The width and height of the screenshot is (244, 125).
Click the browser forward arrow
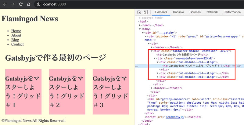pyautogui.click(x=13, y=4)
